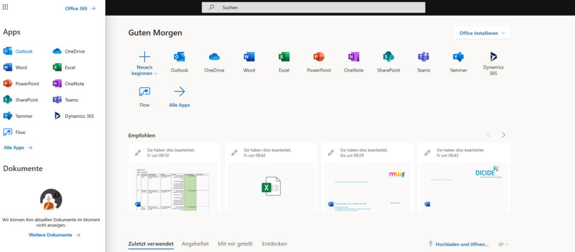Open OneNote in the Apps sidebar
The width and height of the screenshot is (575, 252).
[x=69, y=83]
